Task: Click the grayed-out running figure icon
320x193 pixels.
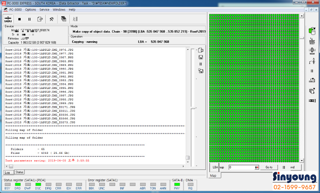Action: (x=75, y=19)
